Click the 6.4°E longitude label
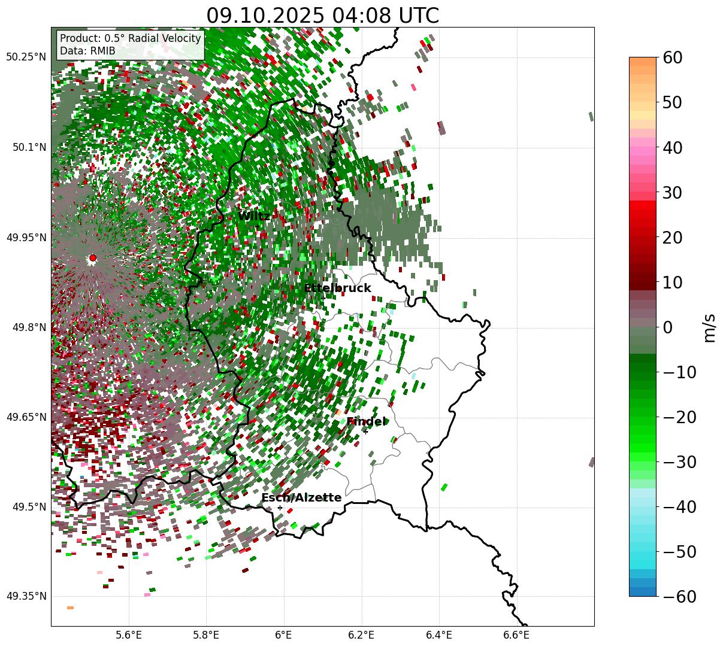Image resolution: width=723 pixels, height=647 pixels. point(439,634)
